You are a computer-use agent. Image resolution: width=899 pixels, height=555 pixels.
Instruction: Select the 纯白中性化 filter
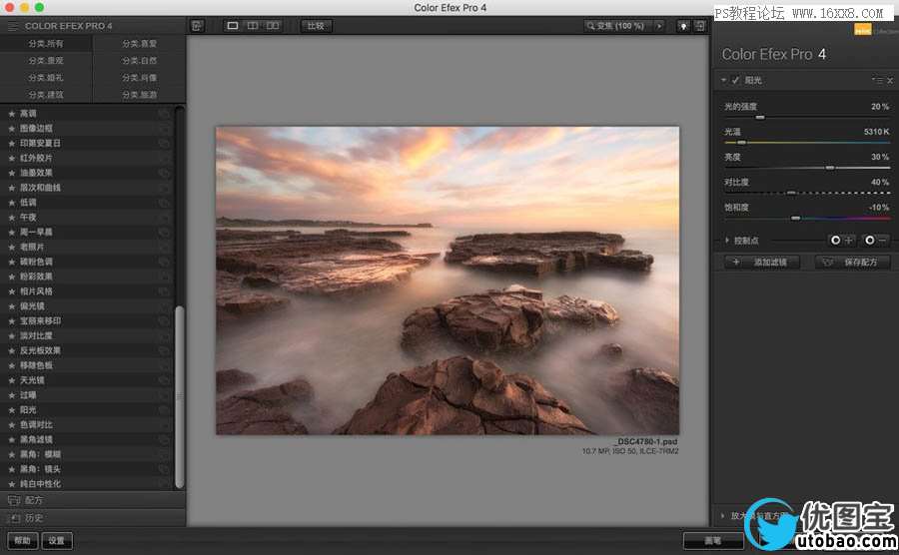40,484
